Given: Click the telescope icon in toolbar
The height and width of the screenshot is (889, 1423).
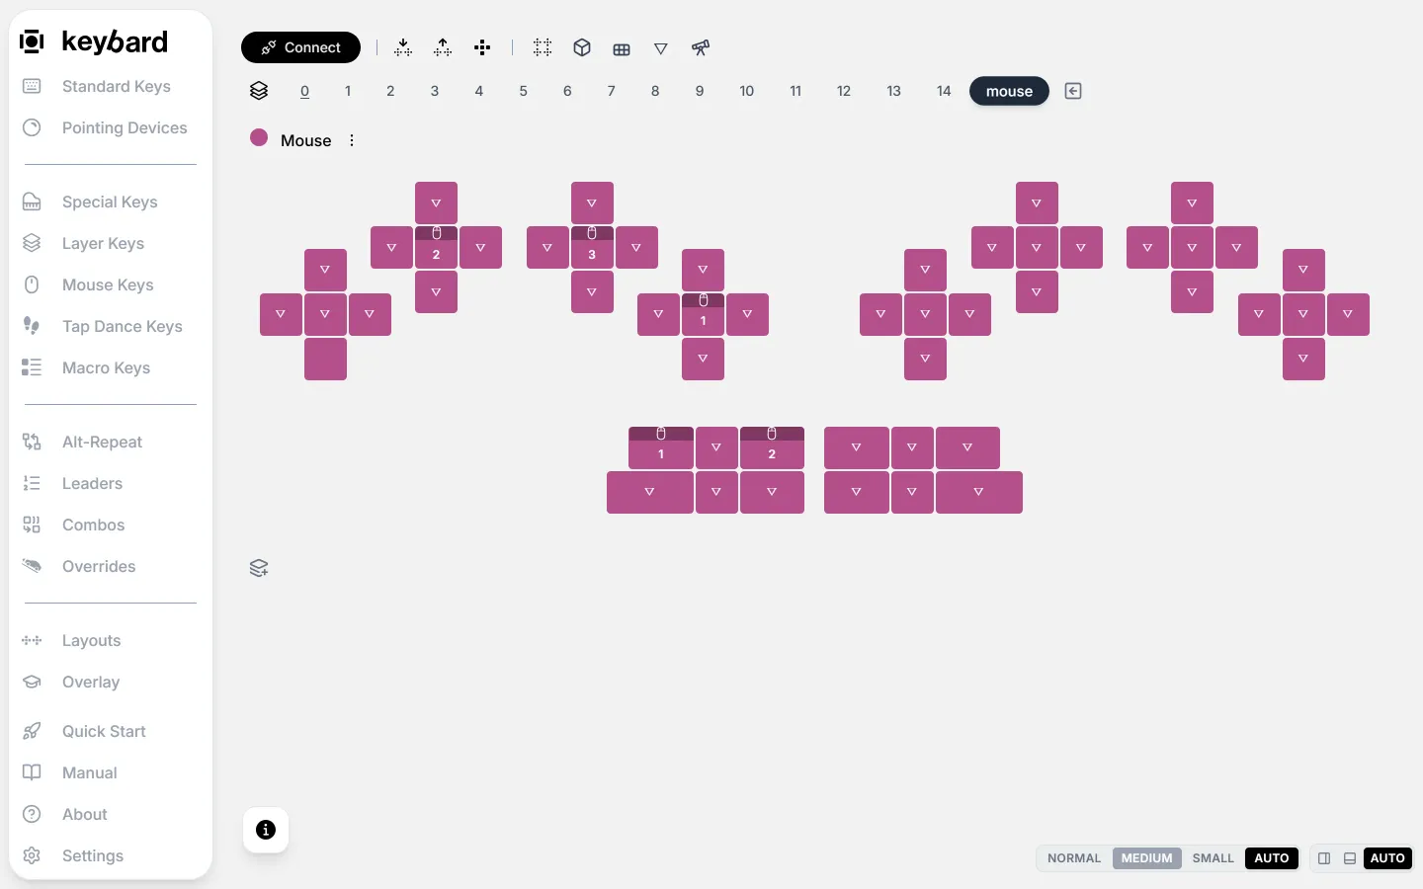Looking at the screenshot, I should coord(701,47).
